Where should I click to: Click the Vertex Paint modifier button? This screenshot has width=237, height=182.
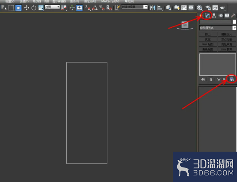tap(227, 39)
